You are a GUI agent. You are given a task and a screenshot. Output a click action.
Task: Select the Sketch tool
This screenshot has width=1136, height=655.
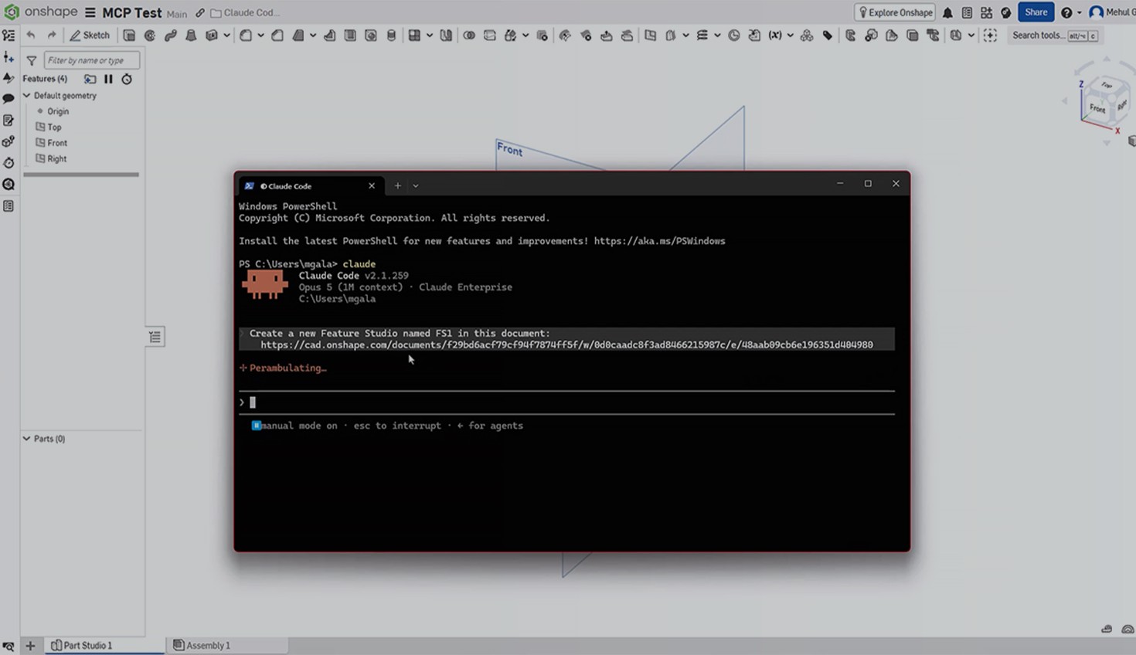pyautogui.click(x=90, y=36)
